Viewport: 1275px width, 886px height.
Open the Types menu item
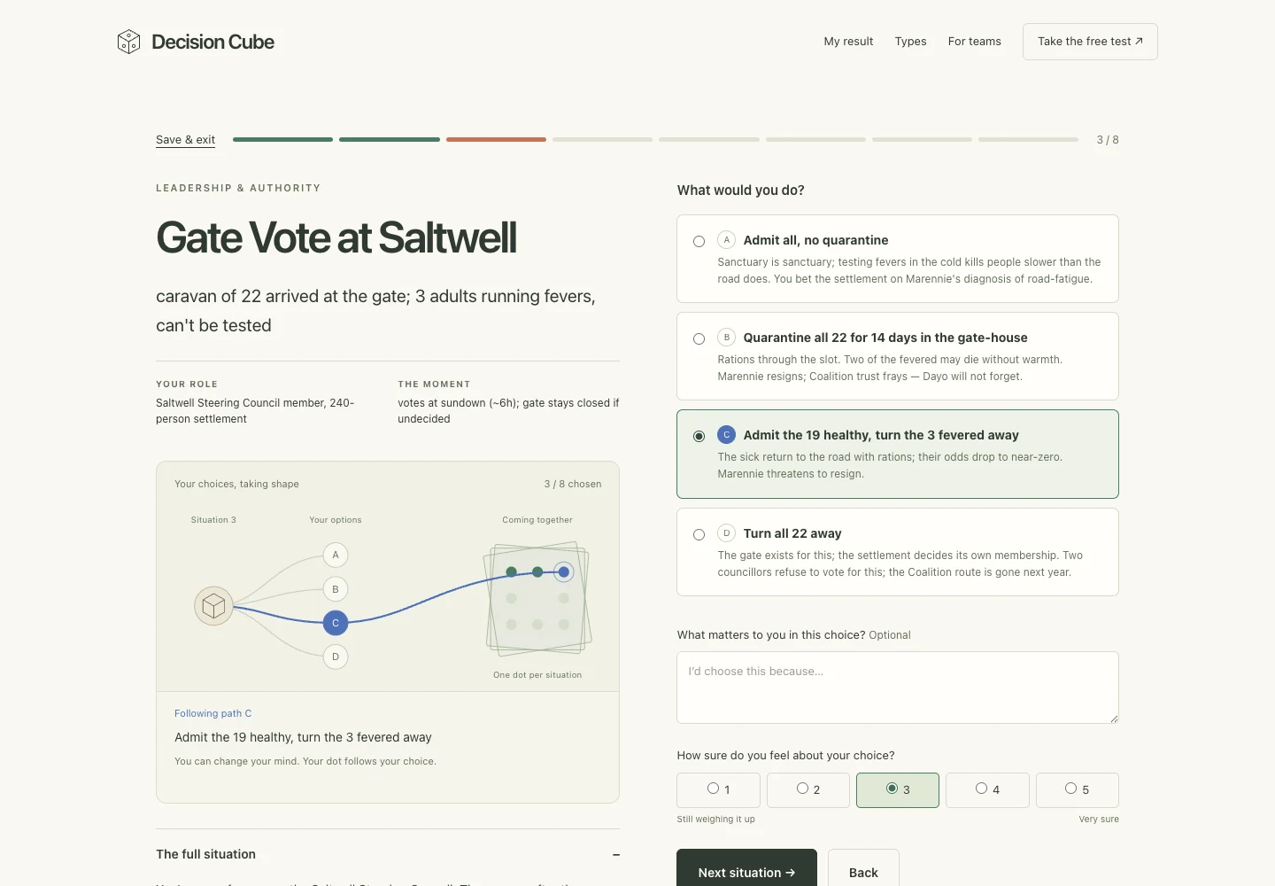pos(910,42)
